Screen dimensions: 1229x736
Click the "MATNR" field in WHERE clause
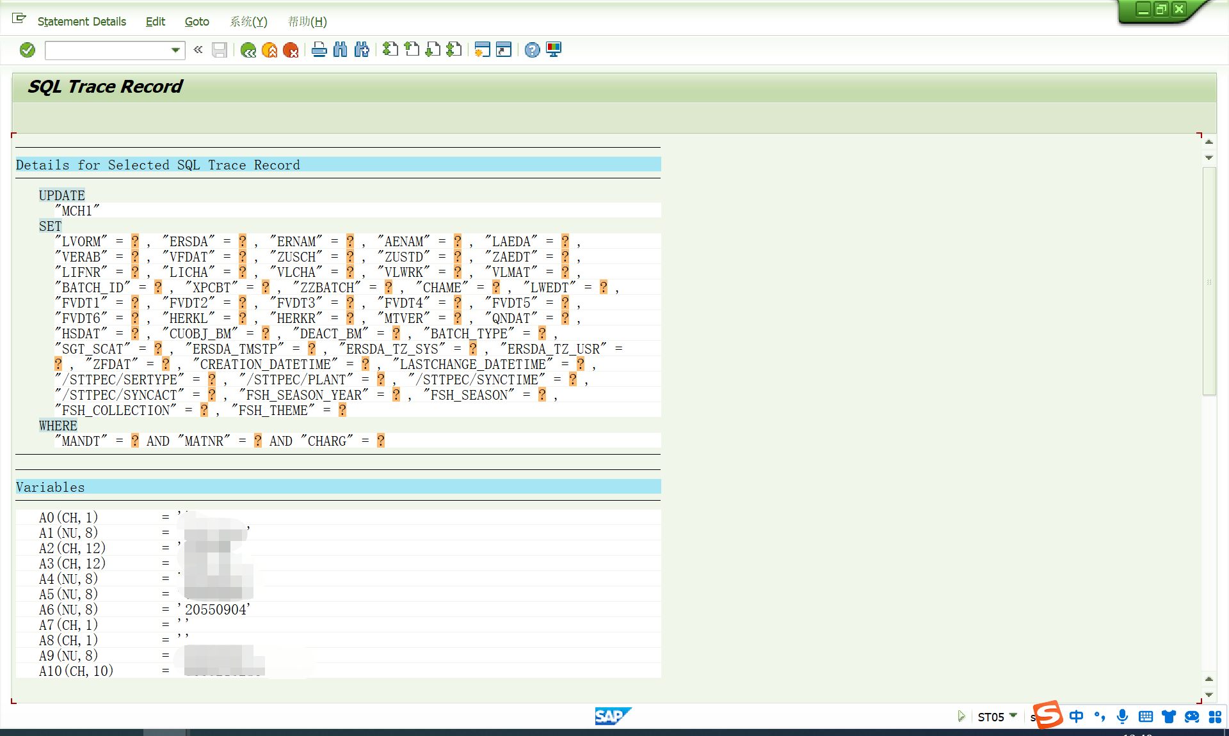(x=204, y=441)
